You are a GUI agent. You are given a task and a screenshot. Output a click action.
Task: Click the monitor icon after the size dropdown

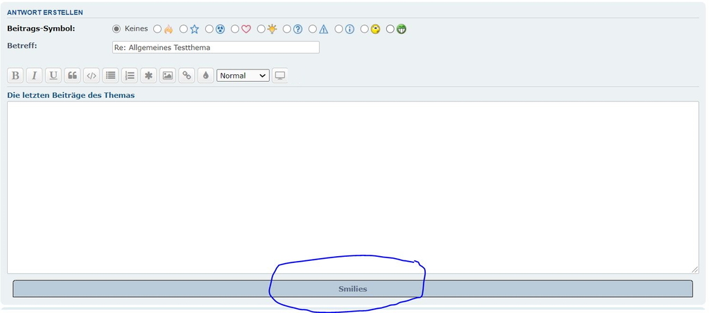[280, 76]
